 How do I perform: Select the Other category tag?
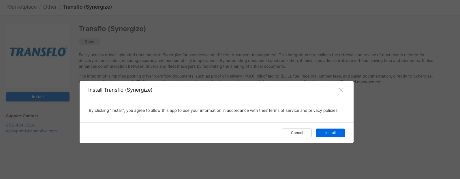pos(89,42)
